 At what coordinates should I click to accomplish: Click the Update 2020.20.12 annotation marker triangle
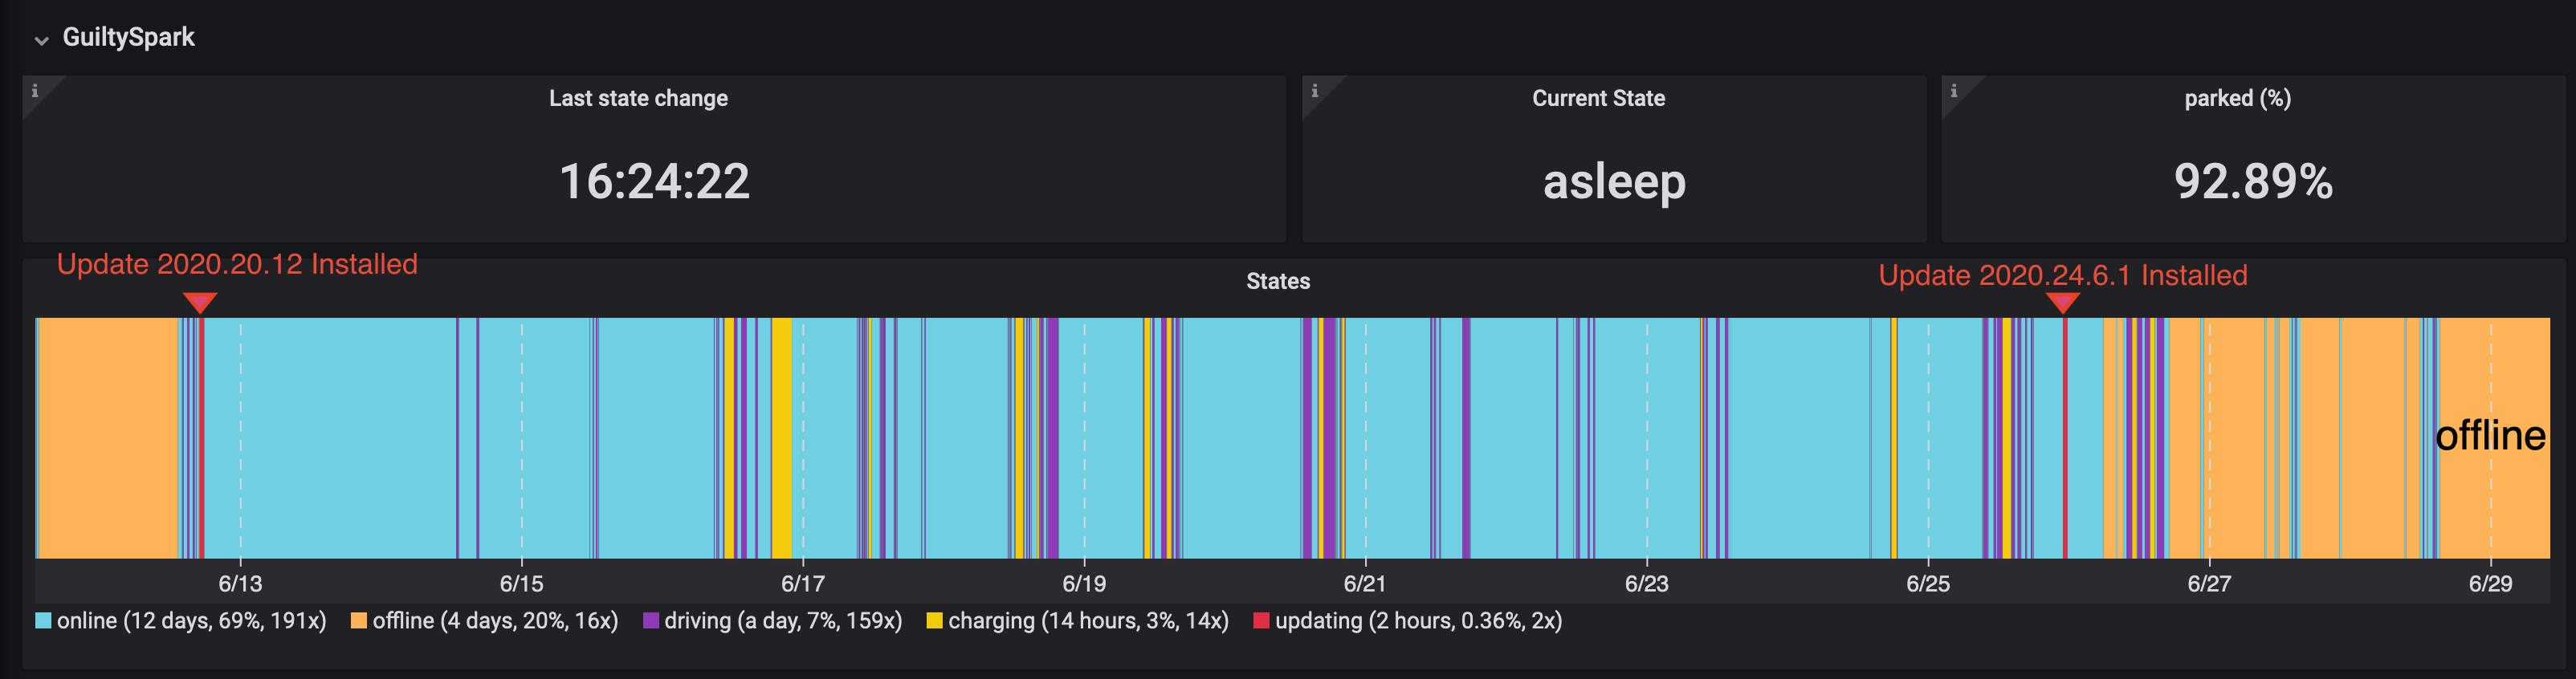coord(200,303)
